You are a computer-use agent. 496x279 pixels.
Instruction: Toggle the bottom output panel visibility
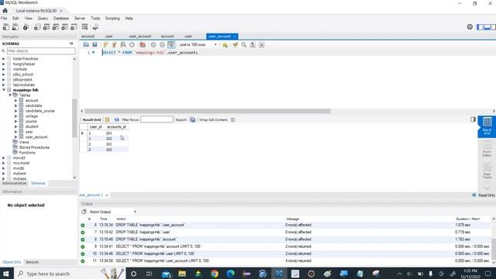(x=487, y=27)
